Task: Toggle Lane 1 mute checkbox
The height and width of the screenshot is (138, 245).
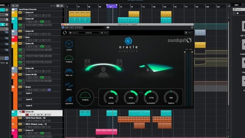Action: point(20,93)
